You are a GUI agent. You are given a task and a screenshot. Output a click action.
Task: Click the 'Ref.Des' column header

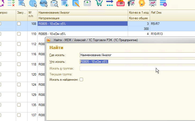(x=171, y=13)
